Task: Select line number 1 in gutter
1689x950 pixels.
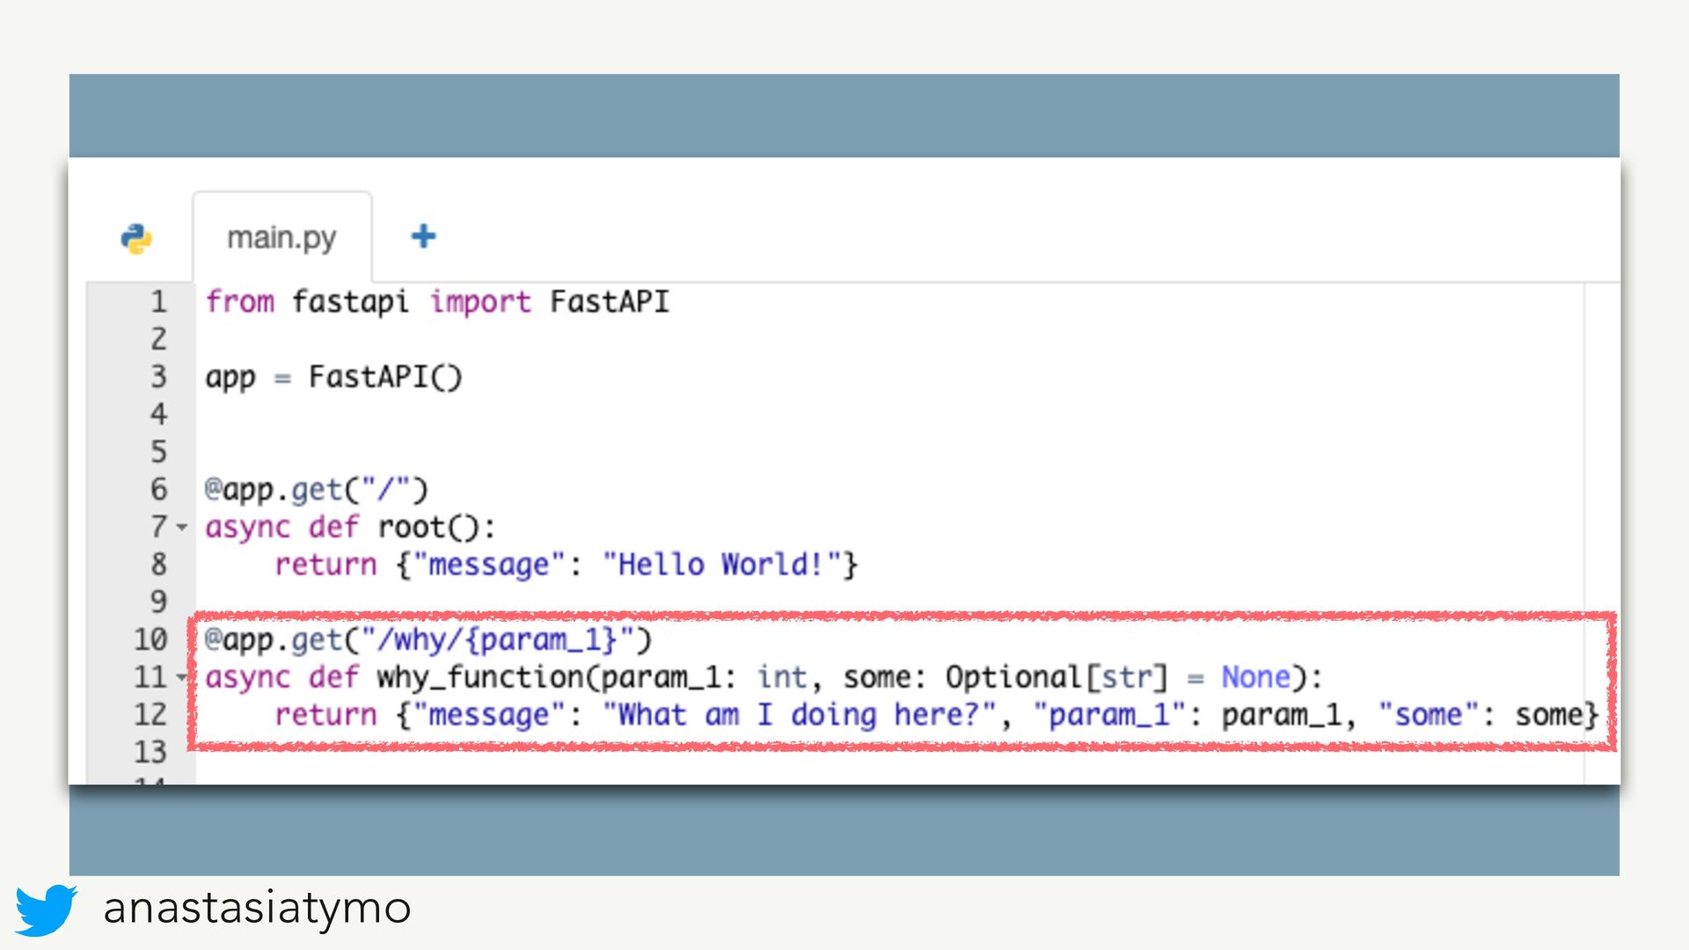Action: (x=158, y=302)
